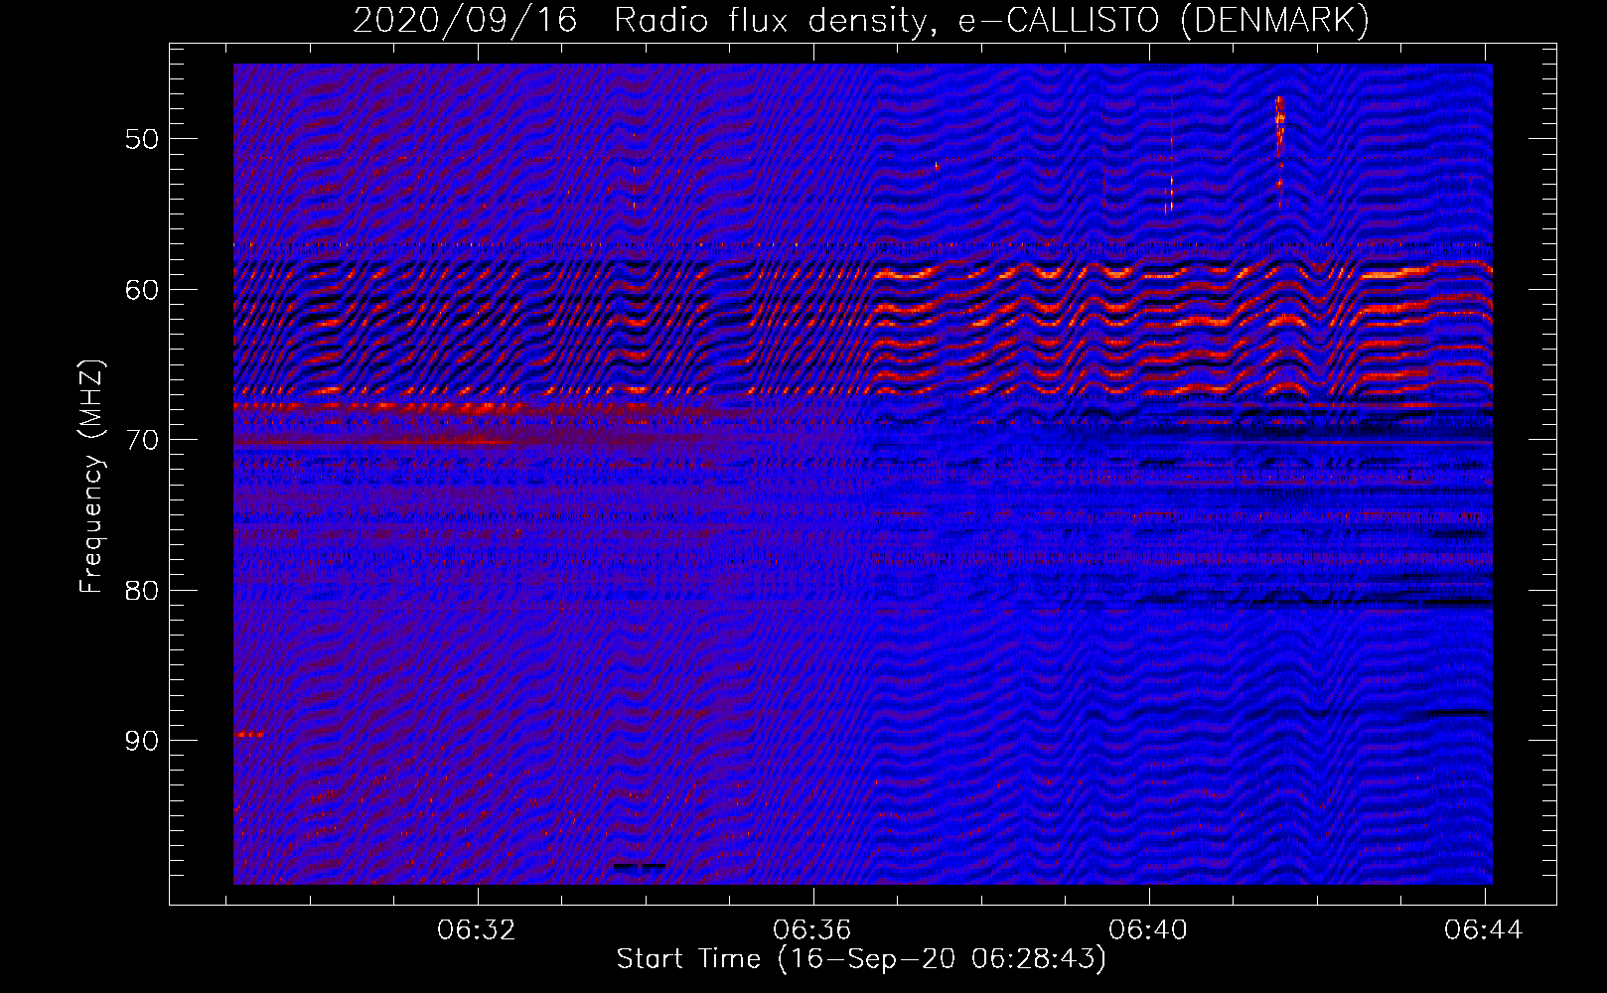The width and height of the screenshot is (1607, 993).
Task: Click the 60 frequency tick label
Action: point(141,289)
